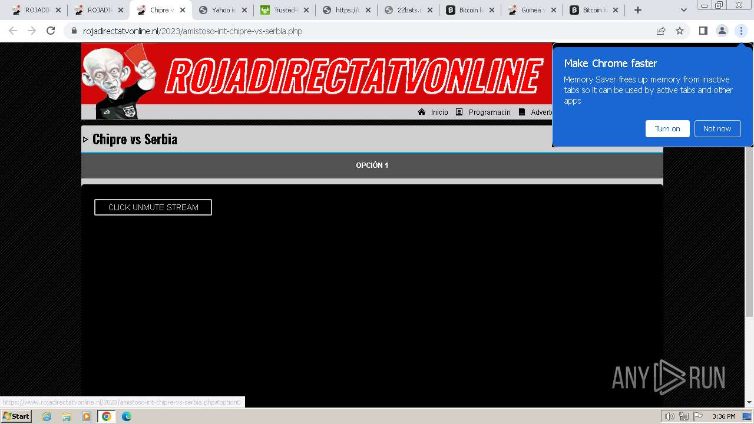Close the 22bets tab

(x=430, y=10)
